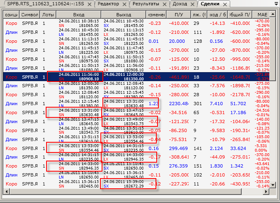Open the SPFB.RTS_110623_110624 tab

pyautogui.click(x=46, y=4)
